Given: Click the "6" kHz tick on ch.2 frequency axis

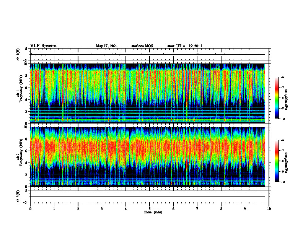Looking at the screenshot, I should [26, 151].
